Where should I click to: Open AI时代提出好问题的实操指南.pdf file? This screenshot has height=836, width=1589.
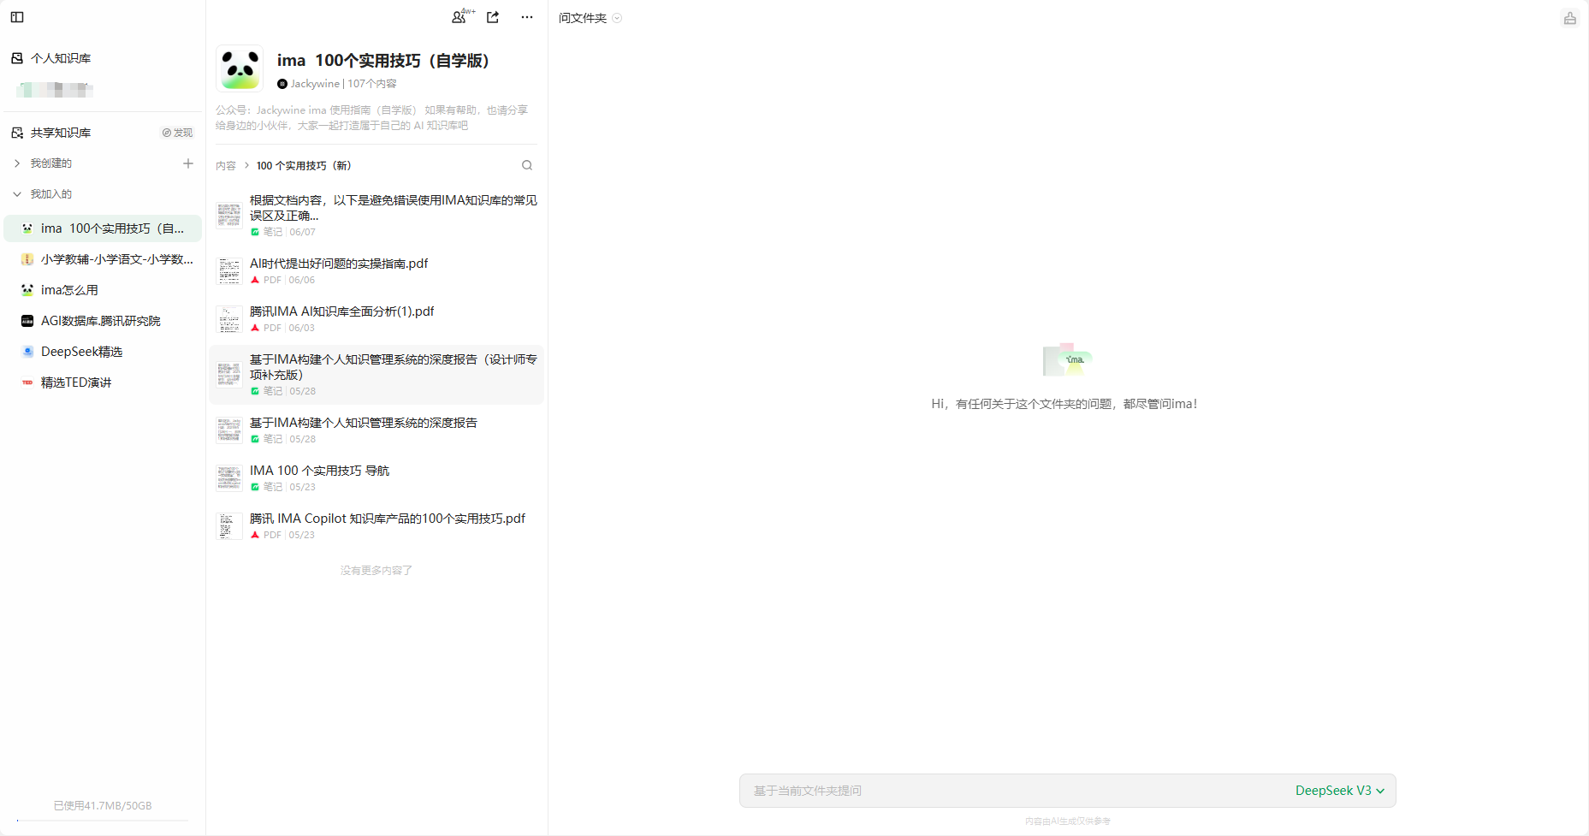click(339, 264)
